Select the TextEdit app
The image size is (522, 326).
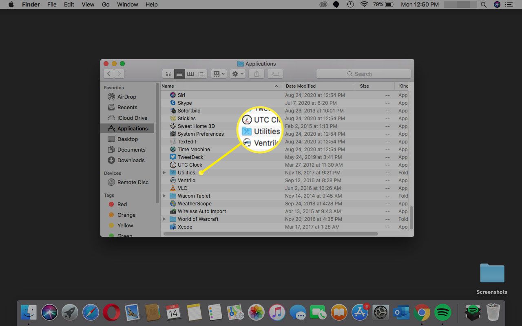pyautogui.click(x=284, y=141)
